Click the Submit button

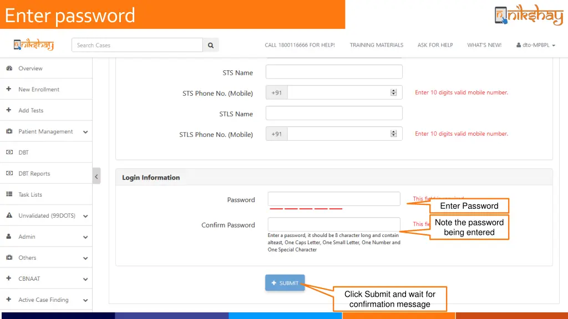tap(285, 283)
